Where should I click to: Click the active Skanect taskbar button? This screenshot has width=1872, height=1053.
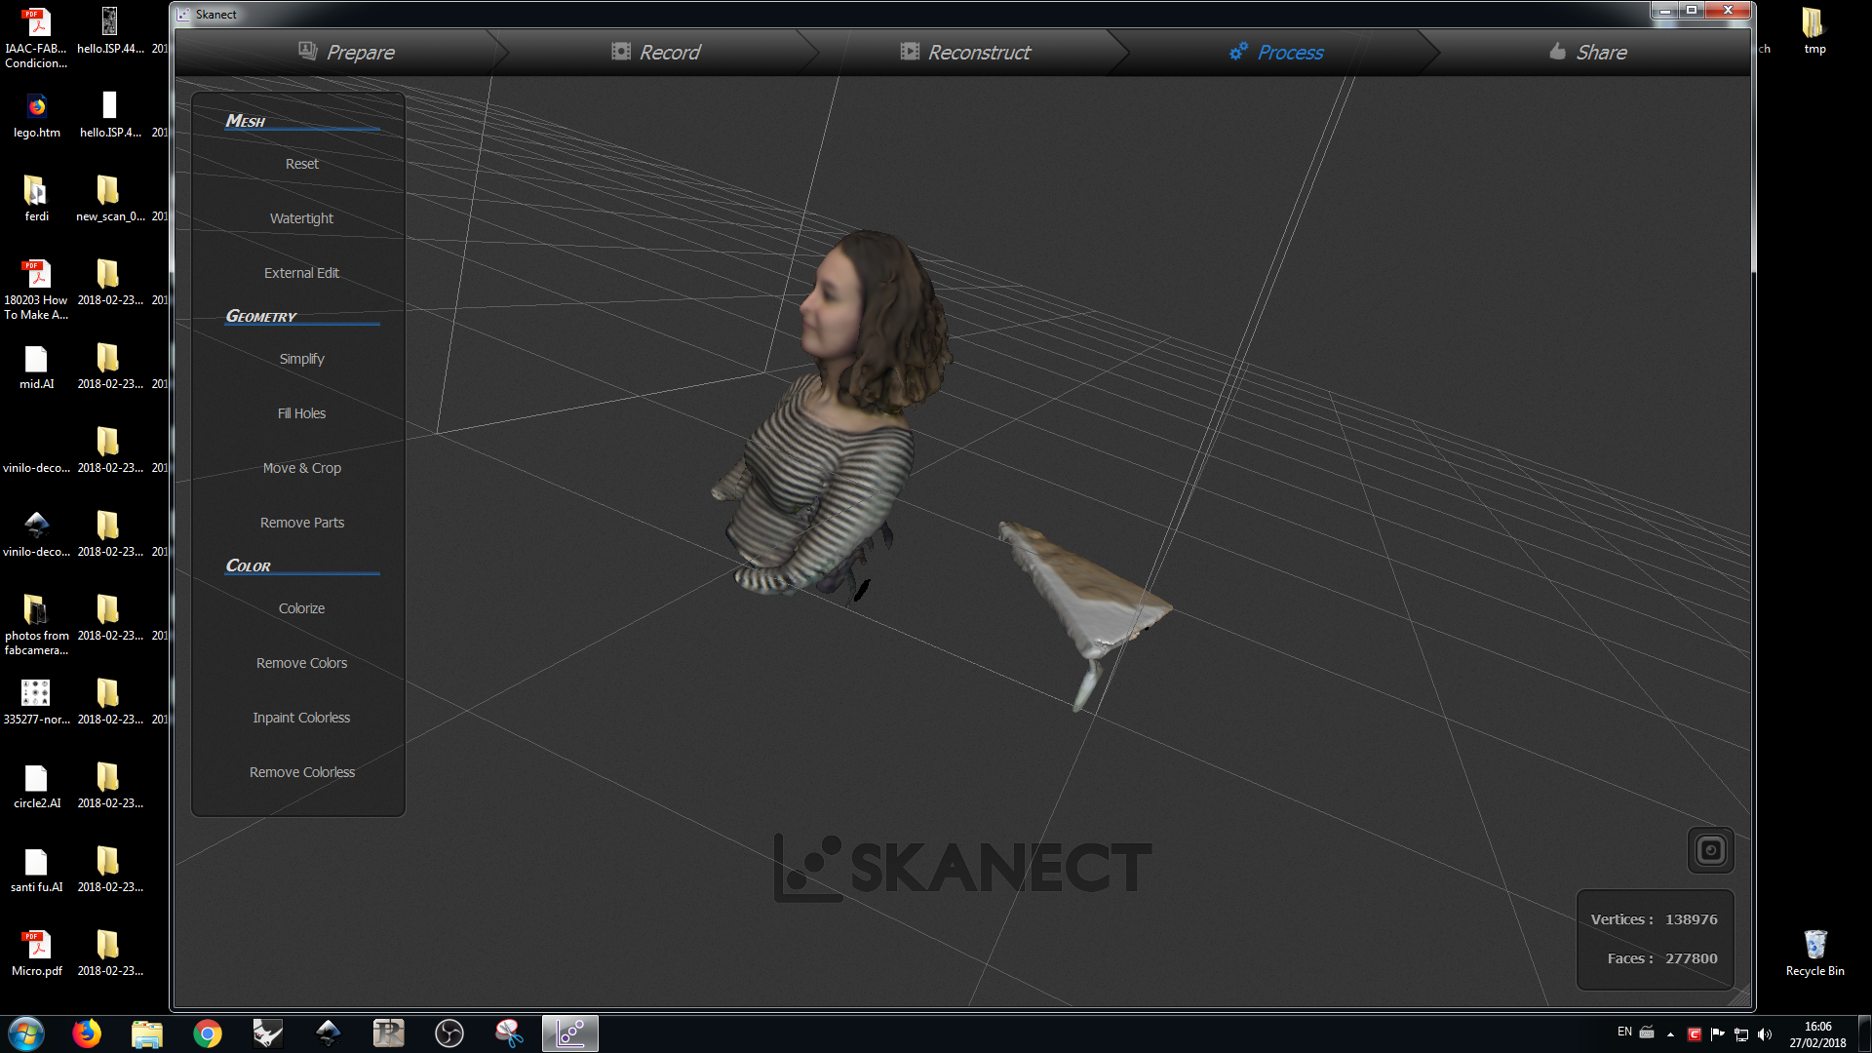point(570,1033)
